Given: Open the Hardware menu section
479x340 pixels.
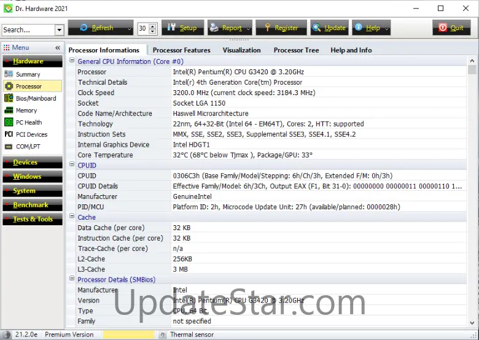Looking at the screenshot, I should pyautogui.click(x=33, y=61).
